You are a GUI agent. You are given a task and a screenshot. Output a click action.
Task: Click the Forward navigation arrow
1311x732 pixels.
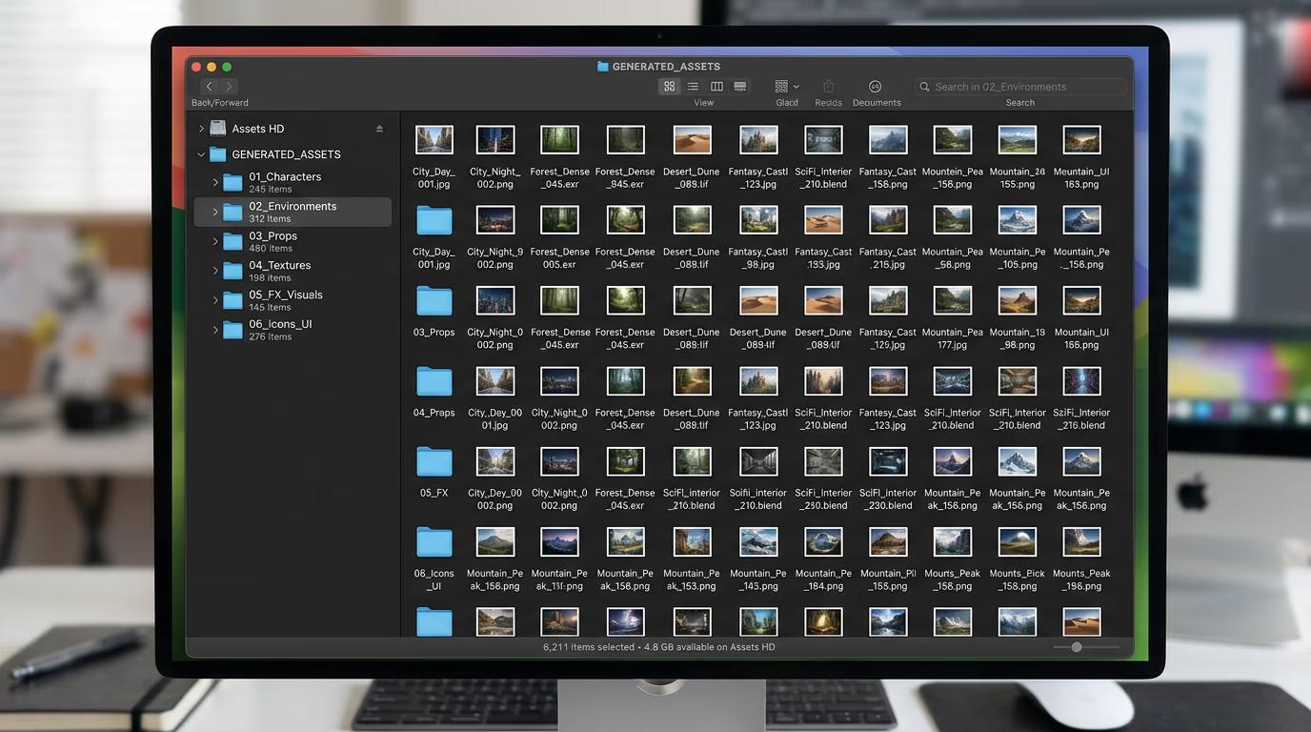coord(229,87)
